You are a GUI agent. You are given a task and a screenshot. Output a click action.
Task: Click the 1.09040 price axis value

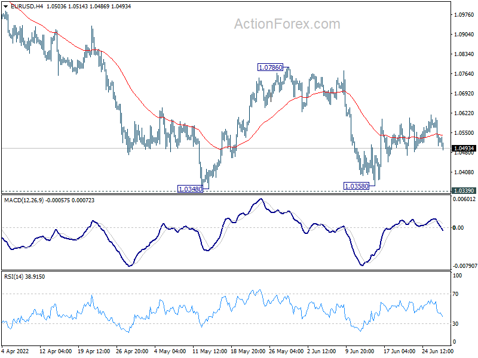coord(464,35)
